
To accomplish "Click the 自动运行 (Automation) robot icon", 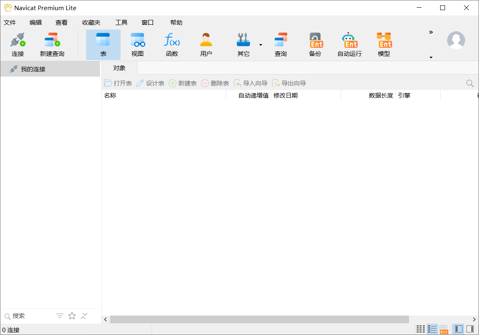I will [x=350, y=41].
